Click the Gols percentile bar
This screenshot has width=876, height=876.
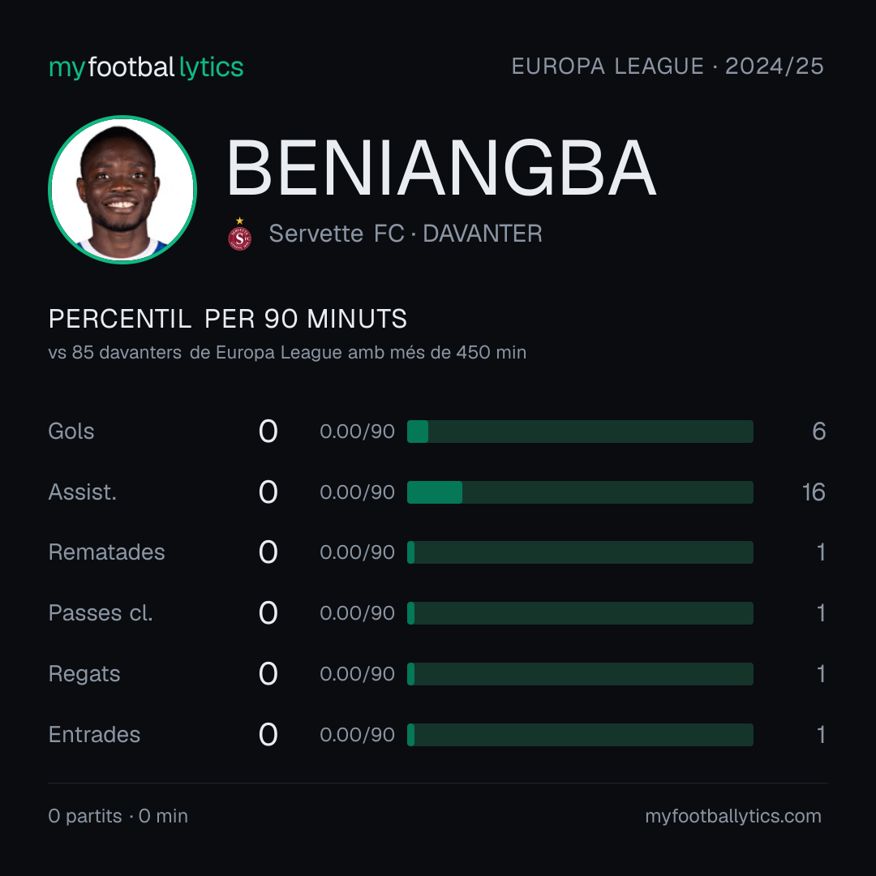tap(580, 432)
